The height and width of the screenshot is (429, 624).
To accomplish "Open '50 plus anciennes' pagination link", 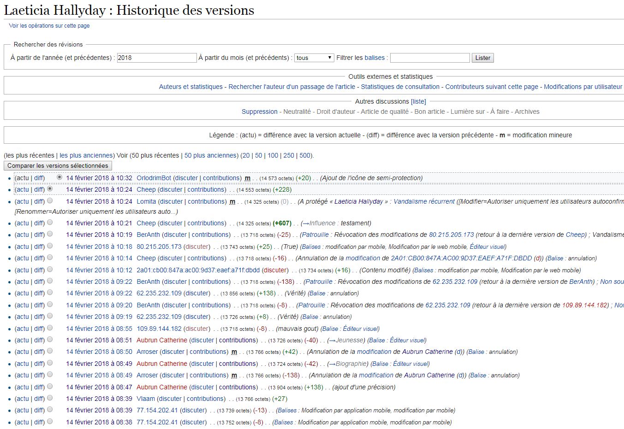I will tap(211, 155).
